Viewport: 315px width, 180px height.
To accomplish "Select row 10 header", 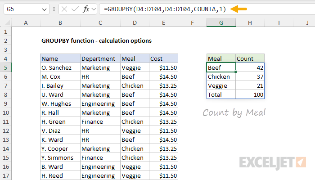I will 5,112.
